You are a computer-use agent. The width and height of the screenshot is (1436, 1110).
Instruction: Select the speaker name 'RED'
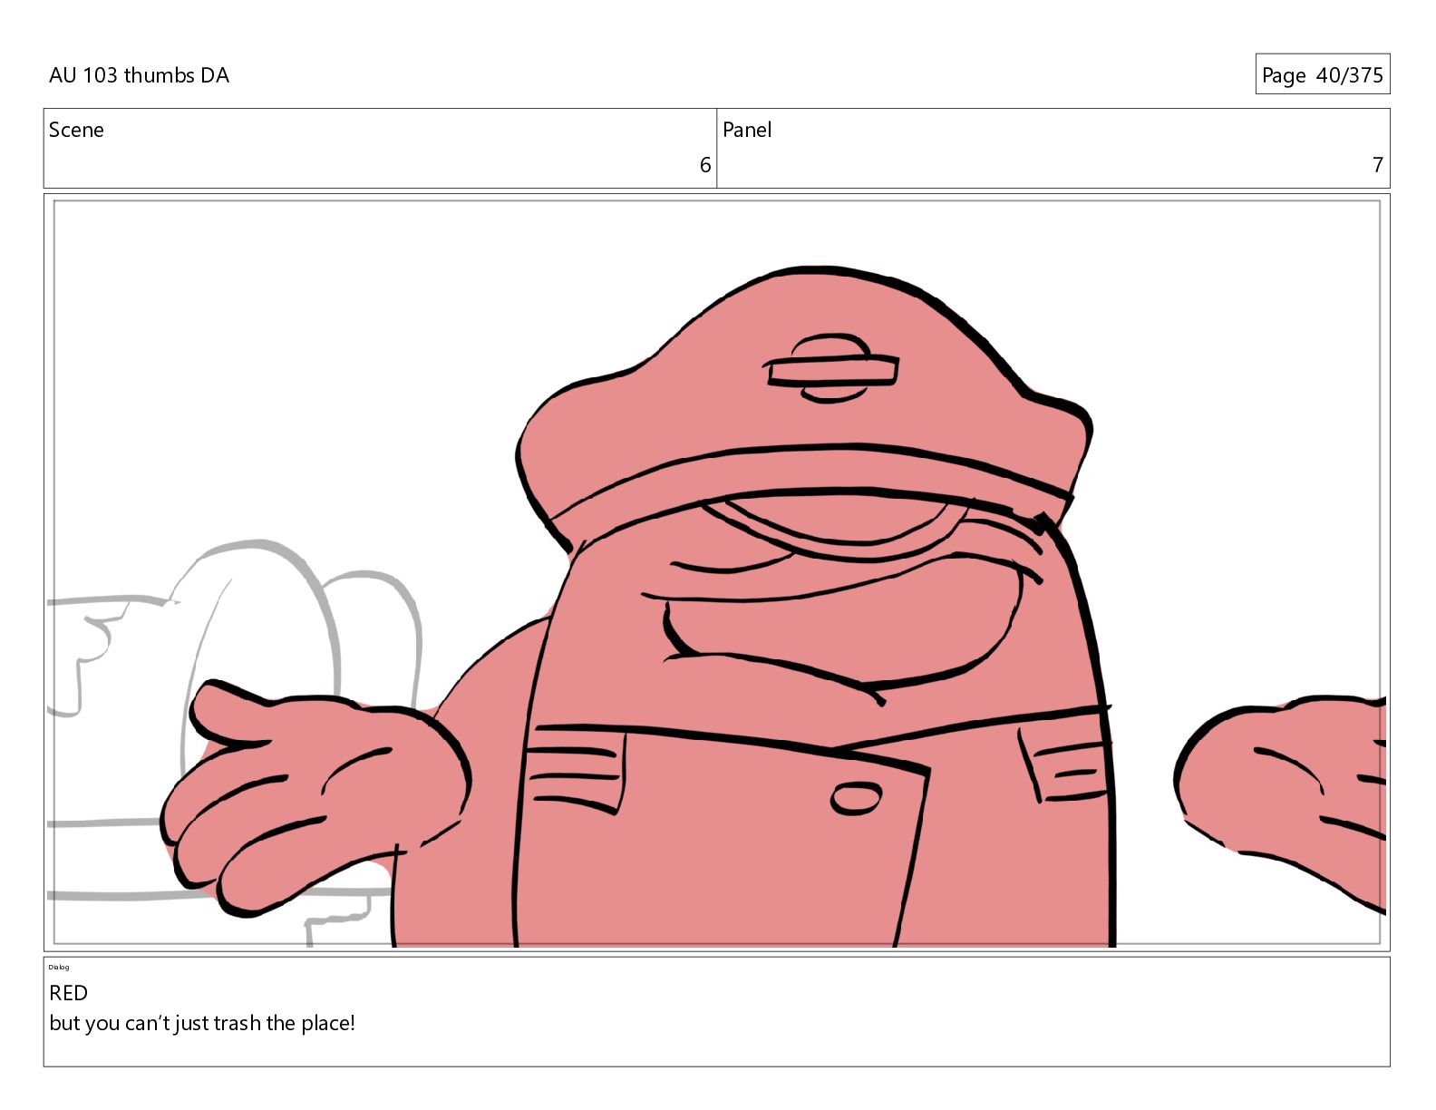[68, 993]
